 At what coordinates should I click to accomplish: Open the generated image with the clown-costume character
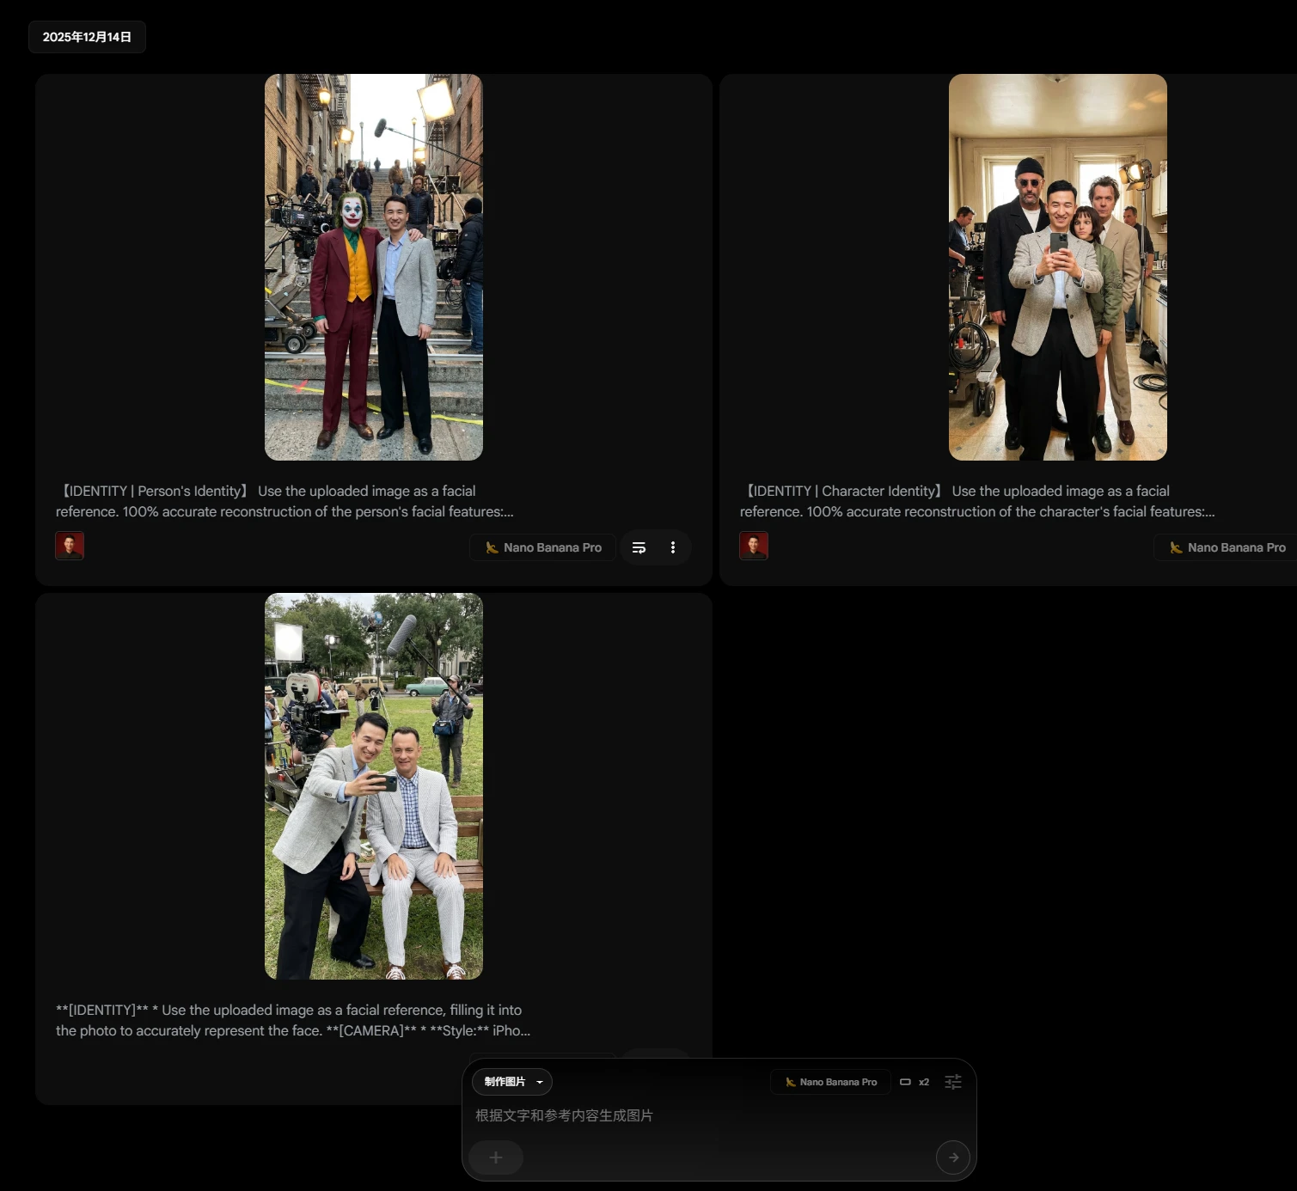[374, 267]
